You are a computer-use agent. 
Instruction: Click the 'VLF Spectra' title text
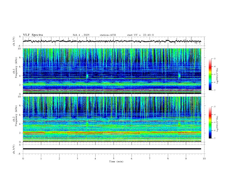point(33,35)
